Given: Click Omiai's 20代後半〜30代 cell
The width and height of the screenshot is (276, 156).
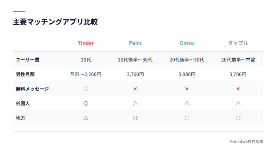Looking at the screenshot, I should (187, 60).
